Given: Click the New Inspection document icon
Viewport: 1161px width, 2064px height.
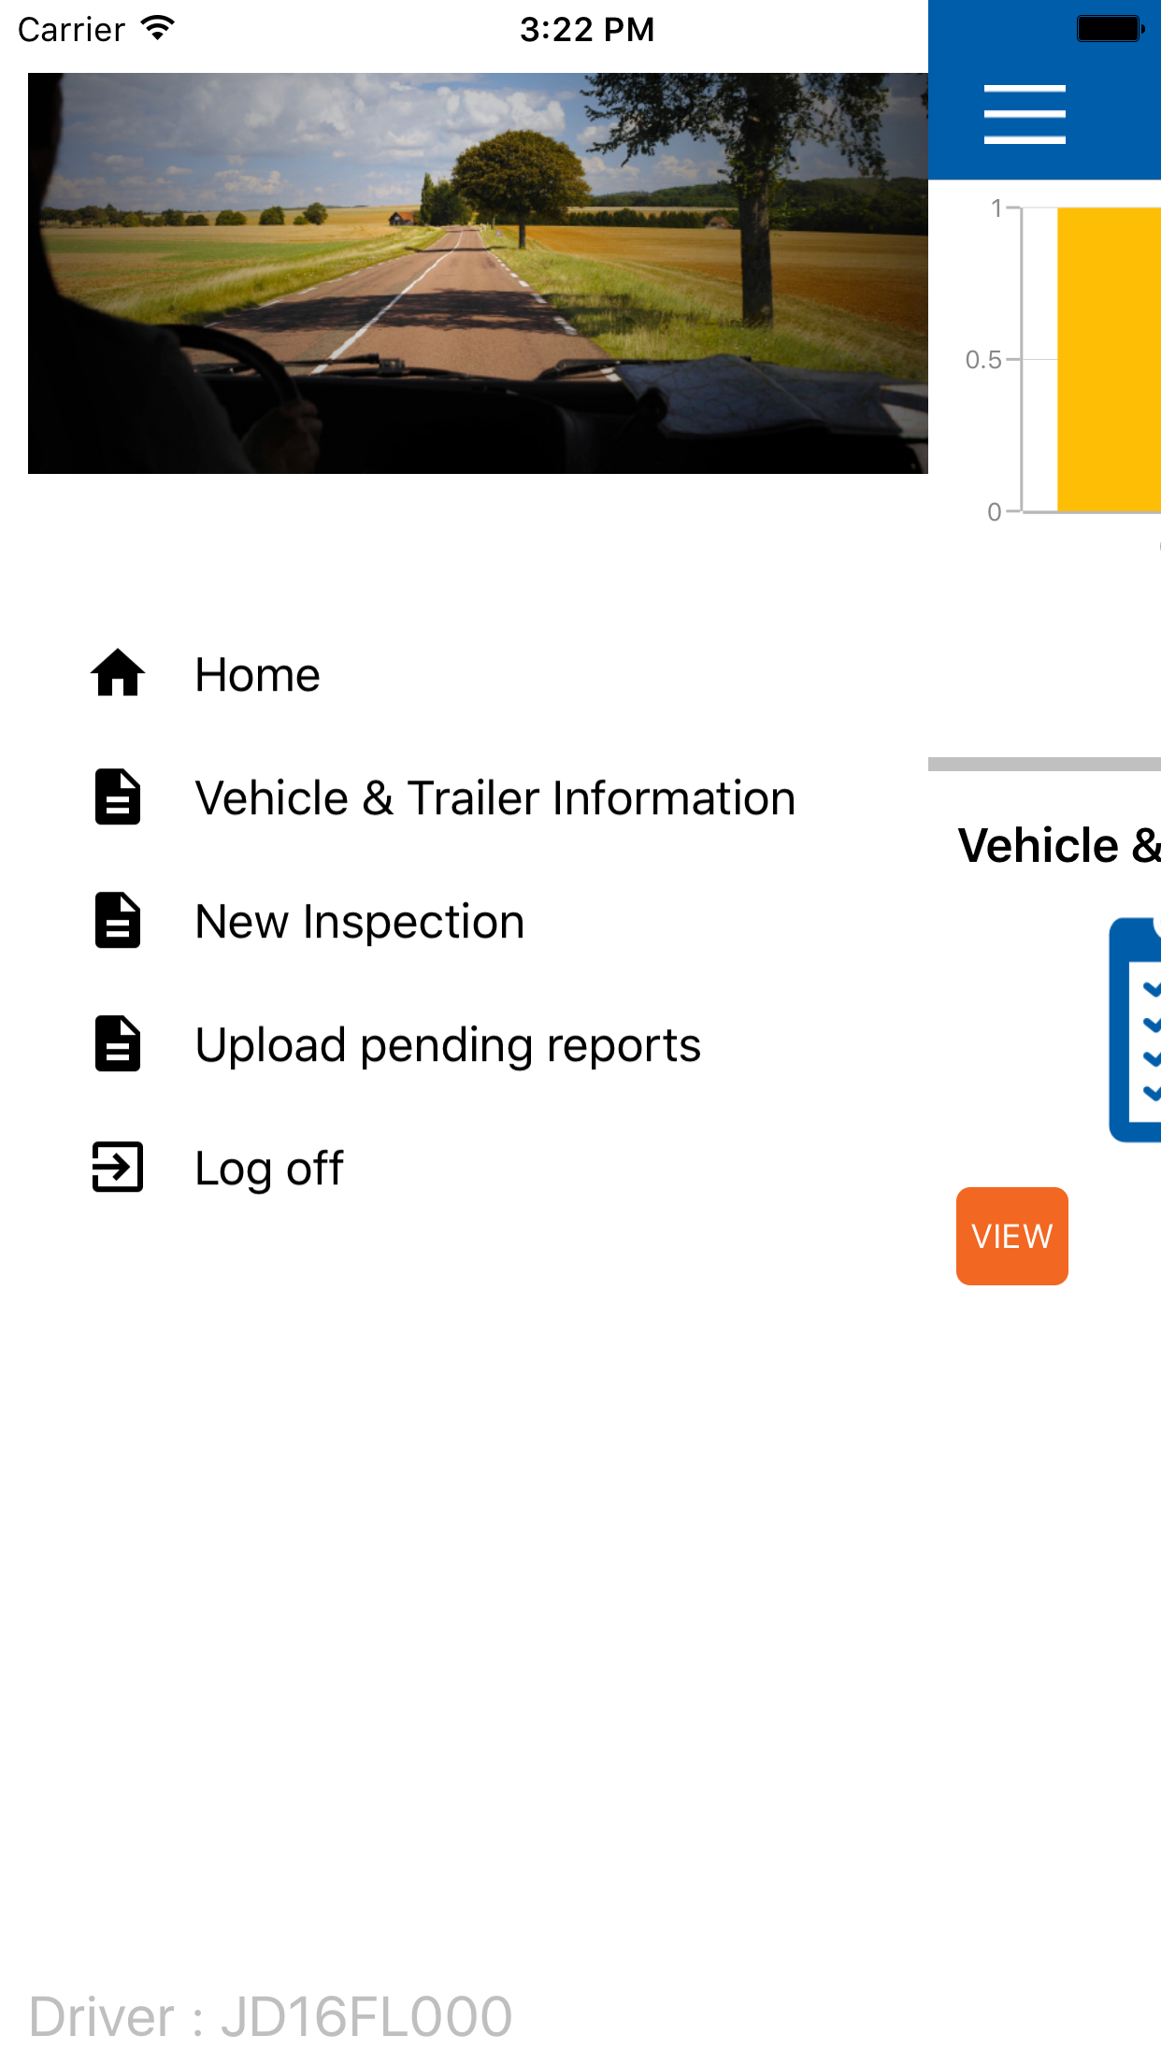Looking at the screenshot, I should [118, 921].
